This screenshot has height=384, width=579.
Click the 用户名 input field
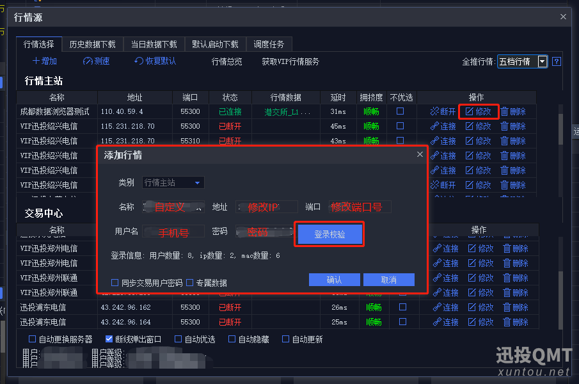[173, 232]
